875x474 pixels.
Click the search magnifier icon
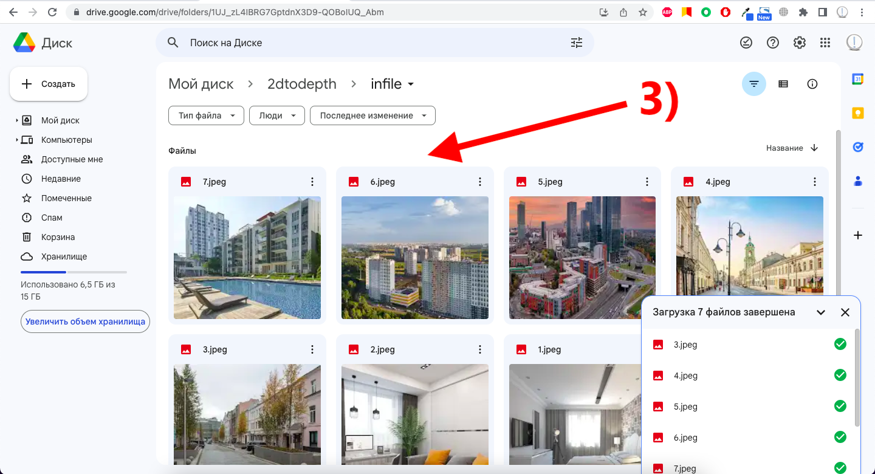[173, 43]
